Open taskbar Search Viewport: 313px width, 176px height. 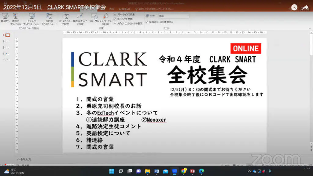click(x=121, y=171)
